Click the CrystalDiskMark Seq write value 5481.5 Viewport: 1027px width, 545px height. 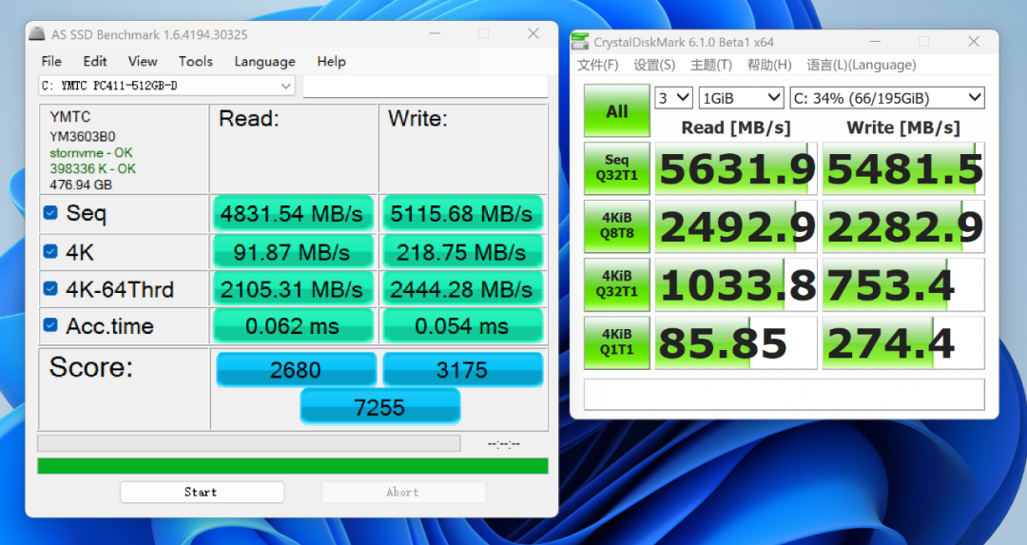(903, 168)
